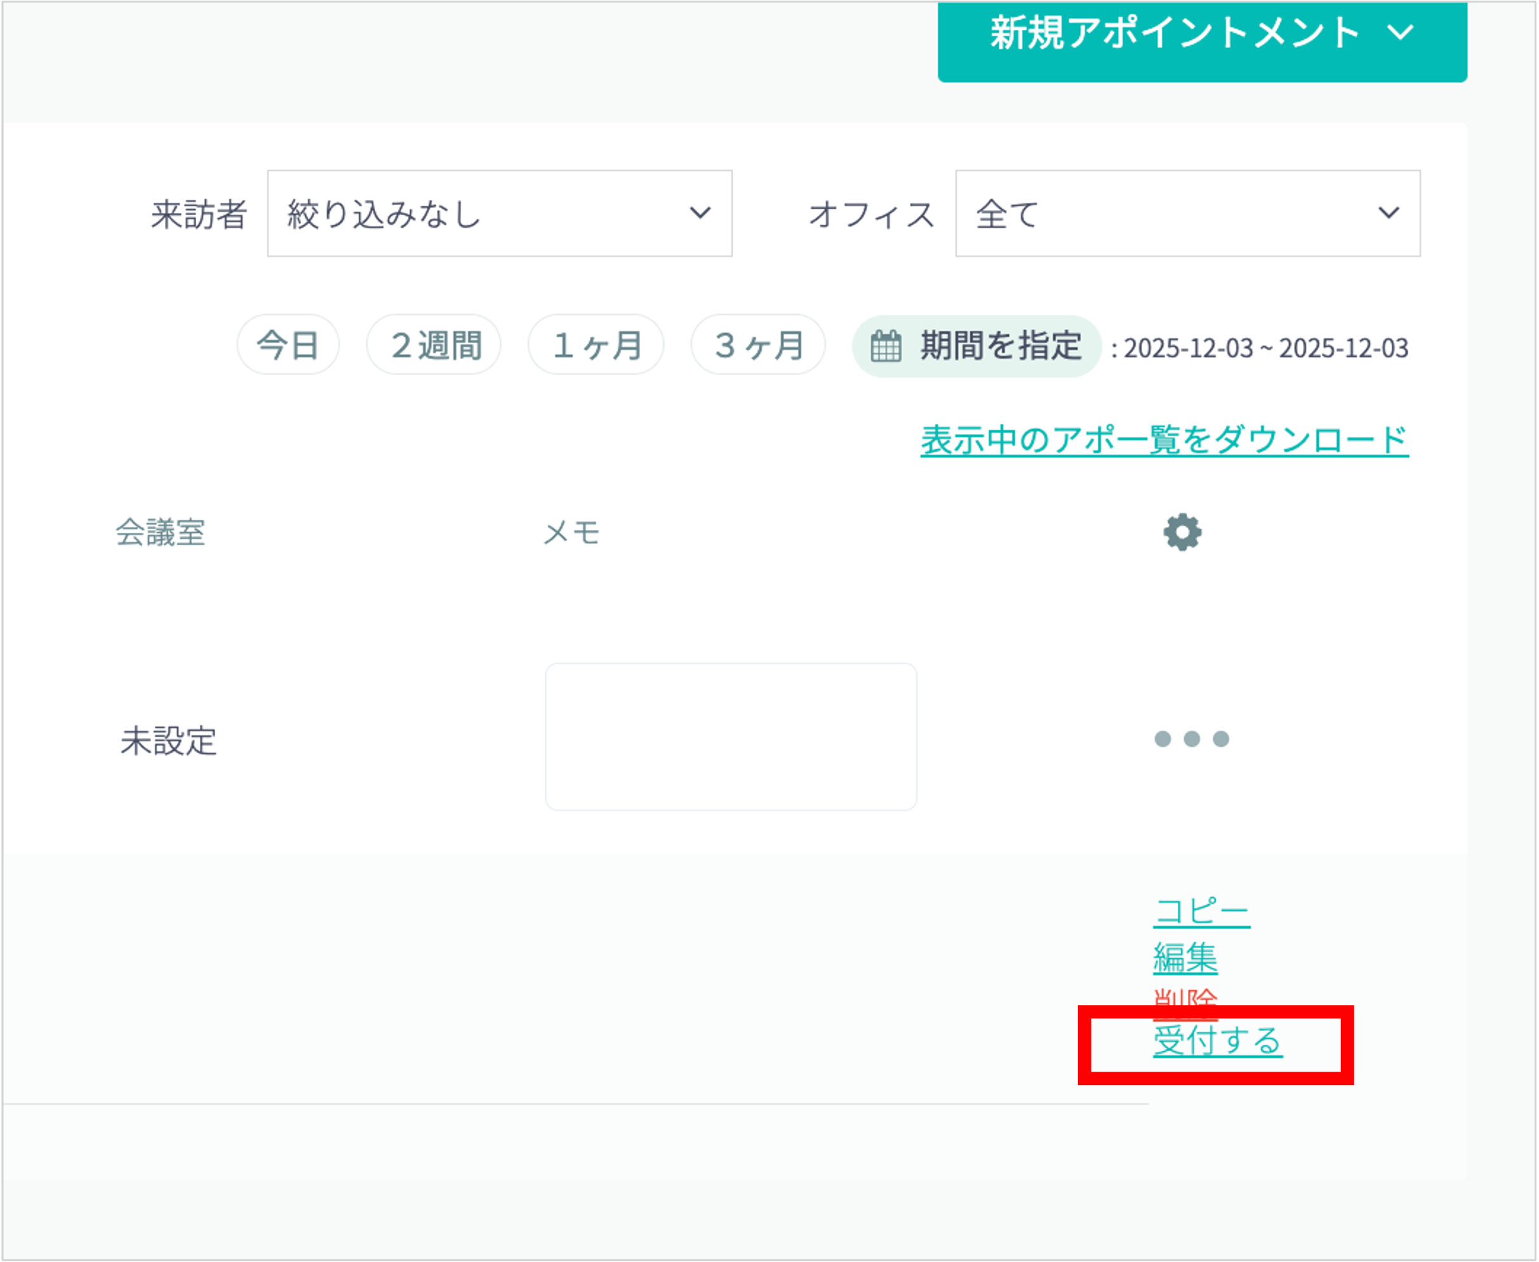The image size is (1539, 1262).
Task: Expand the 来訪者 filter dropdown
Action: pyautogui.click(x=499, y=214)
